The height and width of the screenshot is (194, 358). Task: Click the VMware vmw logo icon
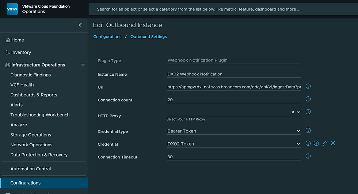pos(12,9)
